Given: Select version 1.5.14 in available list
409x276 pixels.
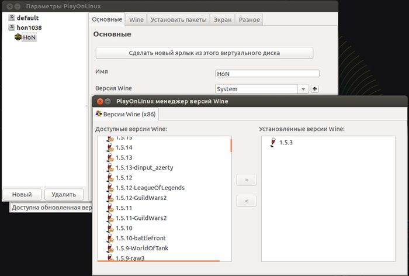Looking at the screenshot, I should click(x=124, y=147).
